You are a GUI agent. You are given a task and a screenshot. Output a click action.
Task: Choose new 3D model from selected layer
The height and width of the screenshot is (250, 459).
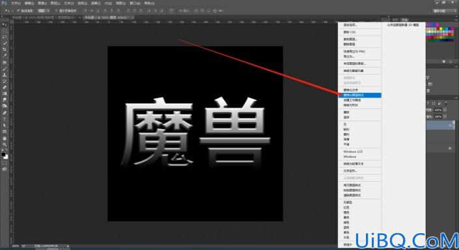(x=404, y=25)
